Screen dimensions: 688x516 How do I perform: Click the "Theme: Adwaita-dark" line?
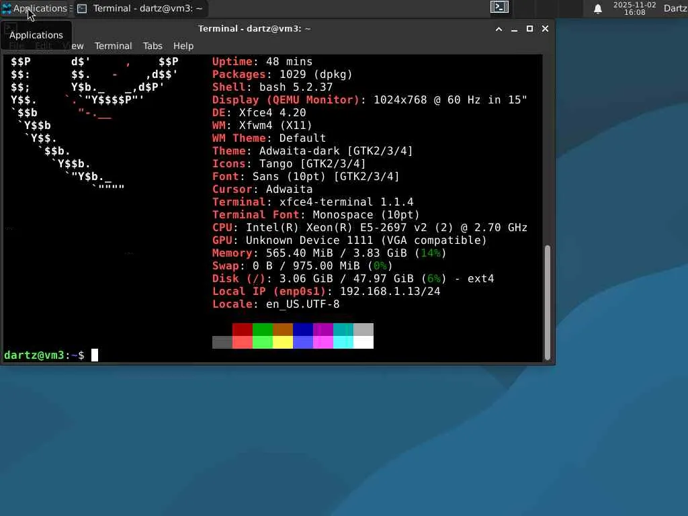pyautogui.click(x=312, y=151)
